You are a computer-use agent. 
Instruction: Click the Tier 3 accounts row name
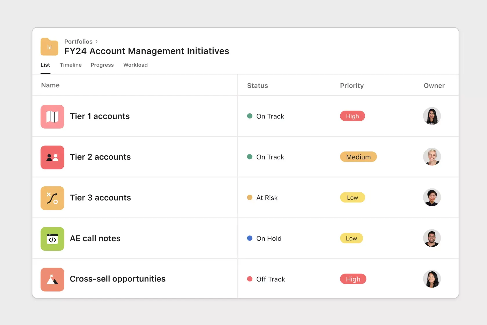pos(100,198)
